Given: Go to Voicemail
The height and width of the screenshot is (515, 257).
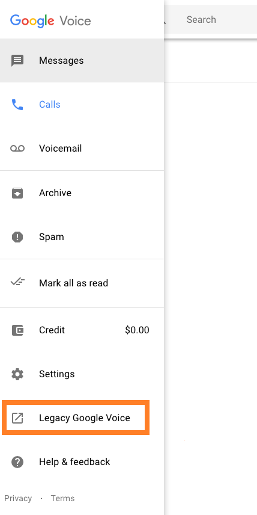Looking at the screenshot, I should [x=82, y=149].
